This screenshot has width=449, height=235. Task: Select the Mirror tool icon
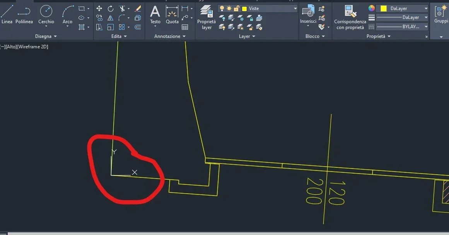click(x=111, y=18)
